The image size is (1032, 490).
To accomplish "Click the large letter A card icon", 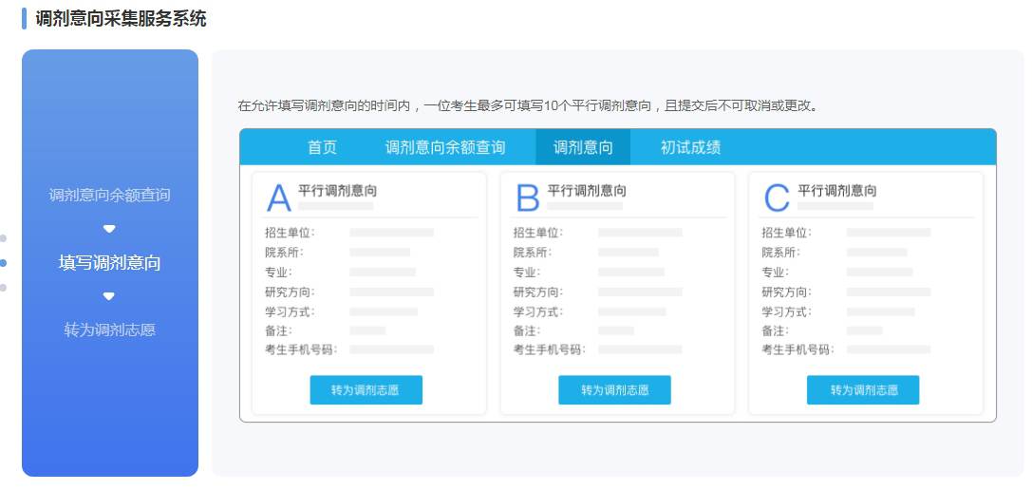I will (x=278, y=198).
